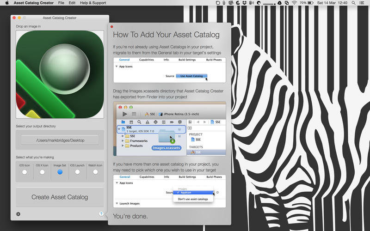
Task: Click the Dropbox menu bar icon
Action: (x=245, y=3)
